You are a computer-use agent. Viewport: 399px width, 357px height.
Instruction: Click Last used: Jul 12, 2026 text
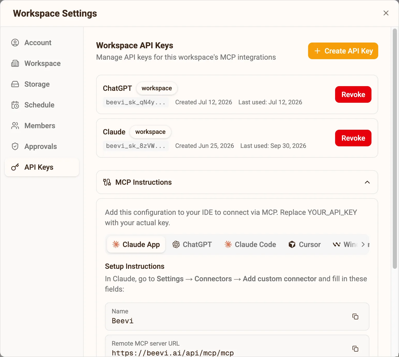tap(270, 102)
